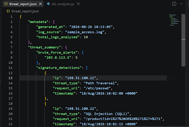Click the "generated_at" key
189x127 pixels.
(x=51, y=27)
